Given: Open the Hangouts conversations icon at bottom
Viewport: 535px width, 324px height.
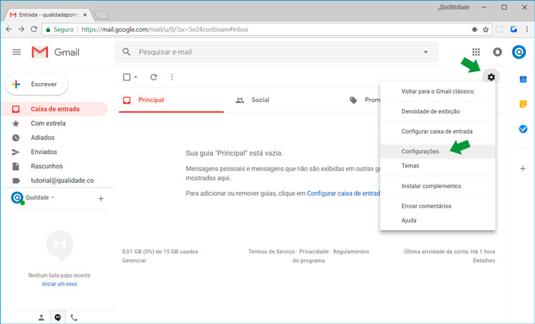Looking at the screenshot, I should [x=58, y=318].
